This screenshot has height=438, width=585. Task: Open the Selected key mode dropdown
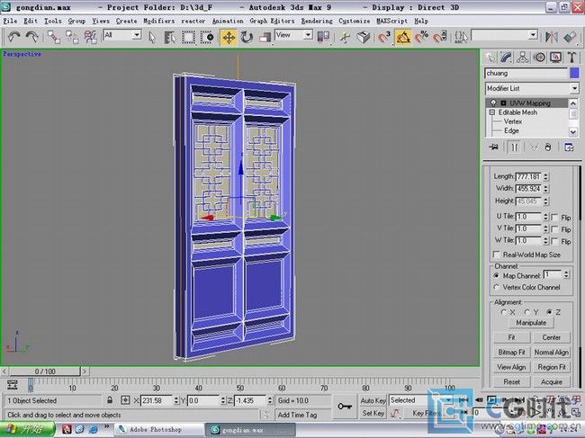(x=448, y=400)
